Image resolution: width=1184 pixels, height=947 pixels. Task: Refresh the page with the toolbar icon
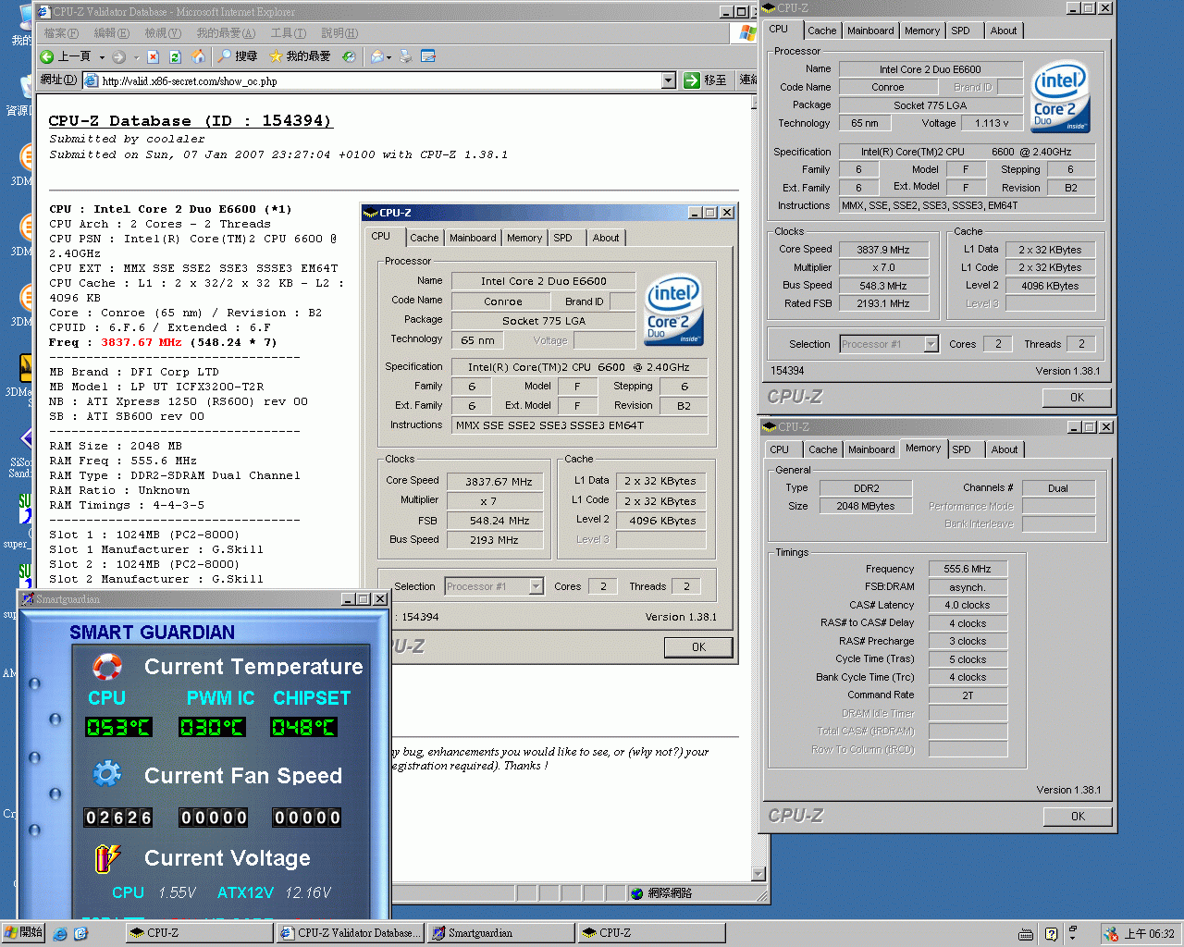tap(175, 56)
